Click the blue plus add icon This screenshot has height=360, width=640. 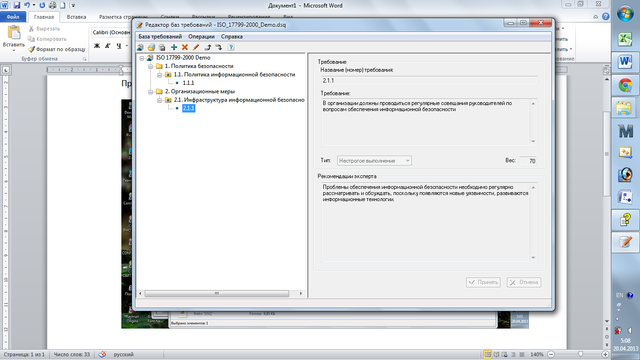pyautogui.click(x=174, y=47)
